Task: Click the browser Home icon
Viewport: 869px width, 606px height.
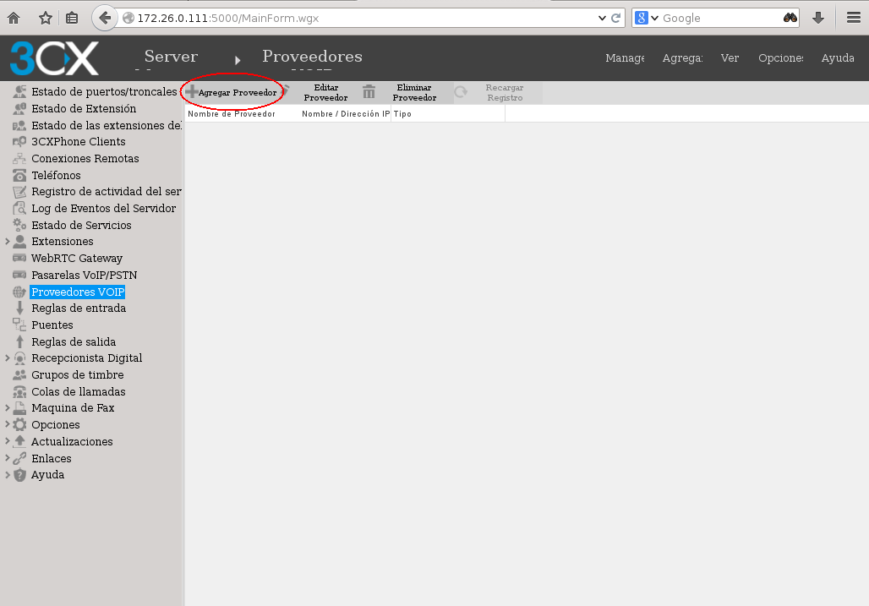Action: tap(12, 17)
